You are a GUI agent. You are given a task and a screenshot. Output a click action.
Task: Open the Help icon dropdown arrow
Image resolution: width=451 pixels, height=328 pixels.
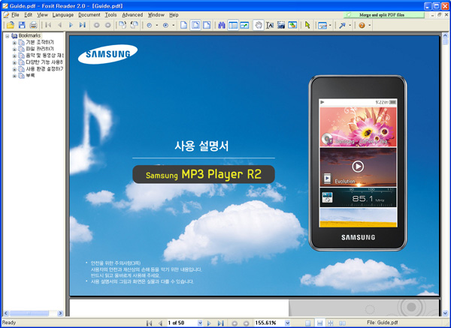tap(369, 26)
